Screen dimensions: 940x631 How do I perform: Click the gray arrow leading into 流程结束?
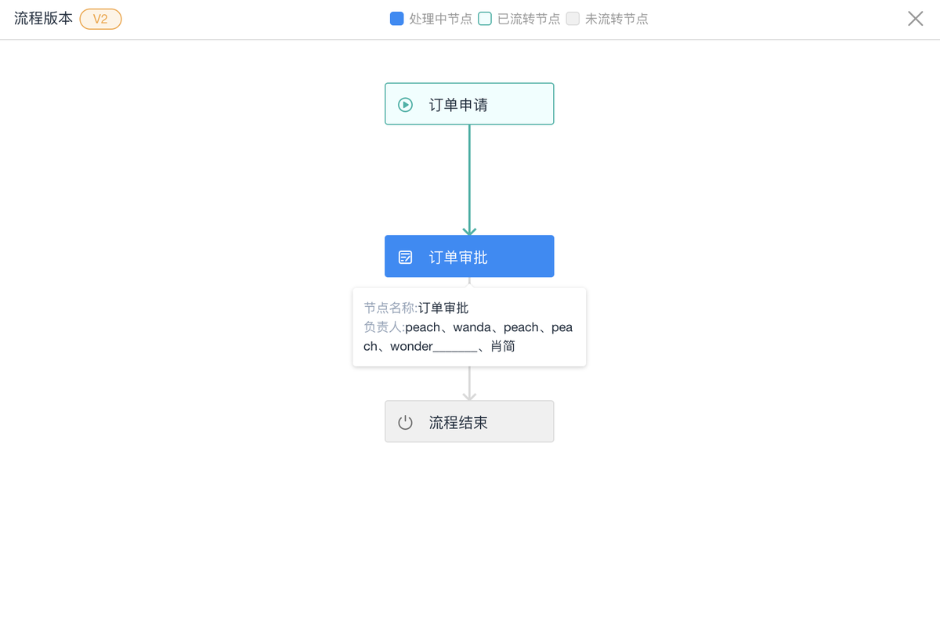coord(469,384)
